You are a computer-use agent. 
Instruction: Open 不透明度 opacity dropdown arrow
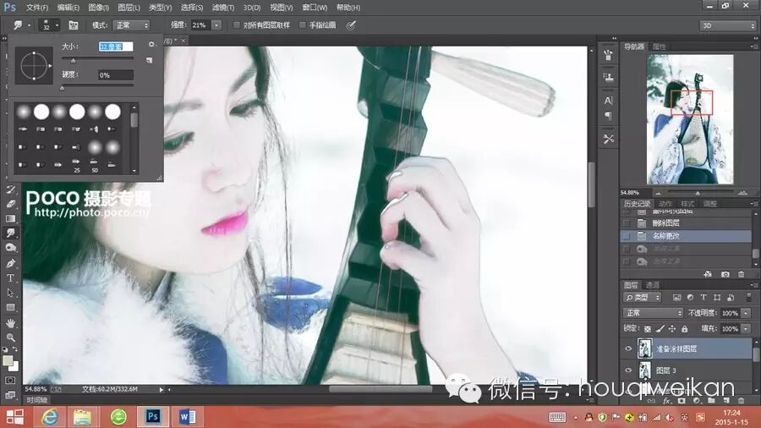tap(746, 313)
